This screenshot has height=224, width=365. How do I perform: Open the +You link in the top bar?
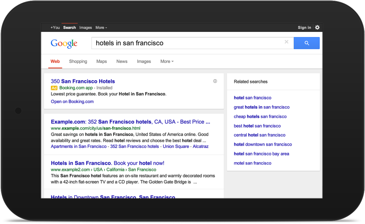[x=55, y=28]
